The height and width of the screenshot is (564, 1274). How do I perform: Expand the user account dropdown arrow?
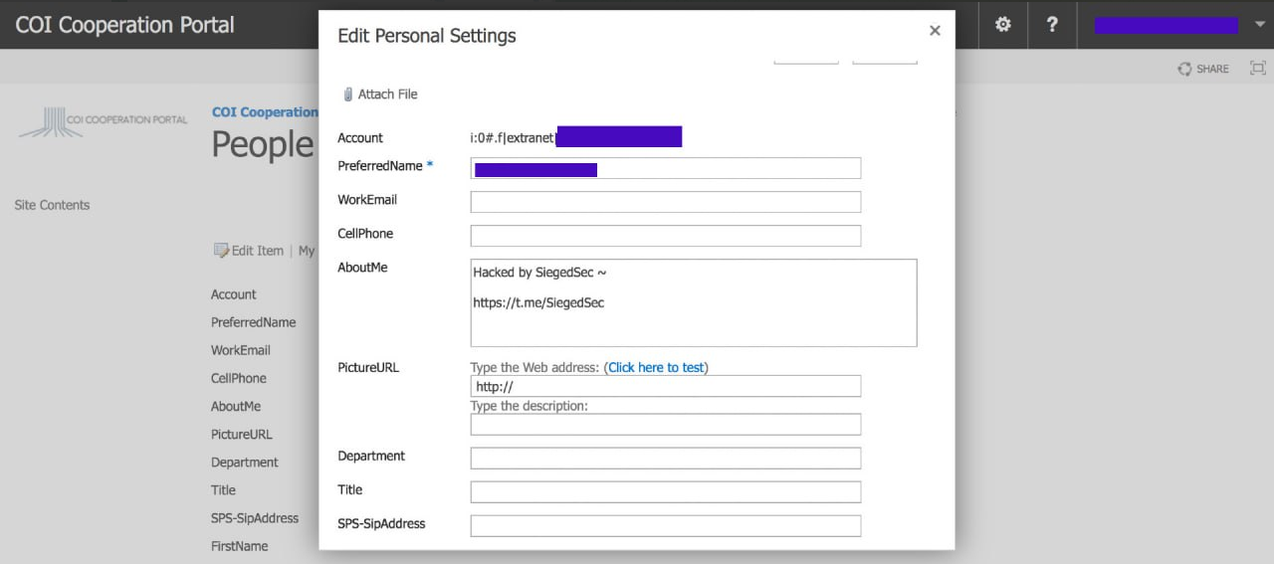[x=1260, y=25]
